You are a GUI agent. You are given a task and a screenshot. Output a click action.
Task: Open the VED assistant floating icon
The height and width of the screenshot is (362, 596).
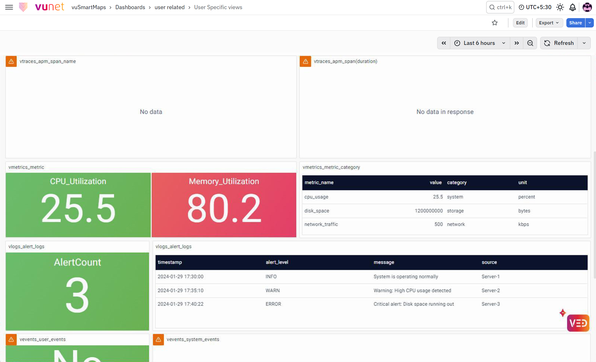coord(578,323)
